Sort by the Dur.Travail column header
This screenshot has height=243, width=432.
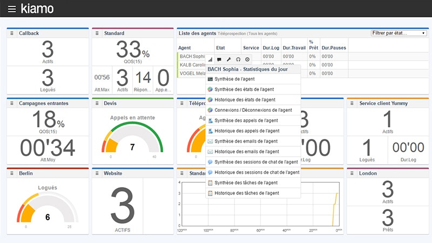tap(294, 48)
